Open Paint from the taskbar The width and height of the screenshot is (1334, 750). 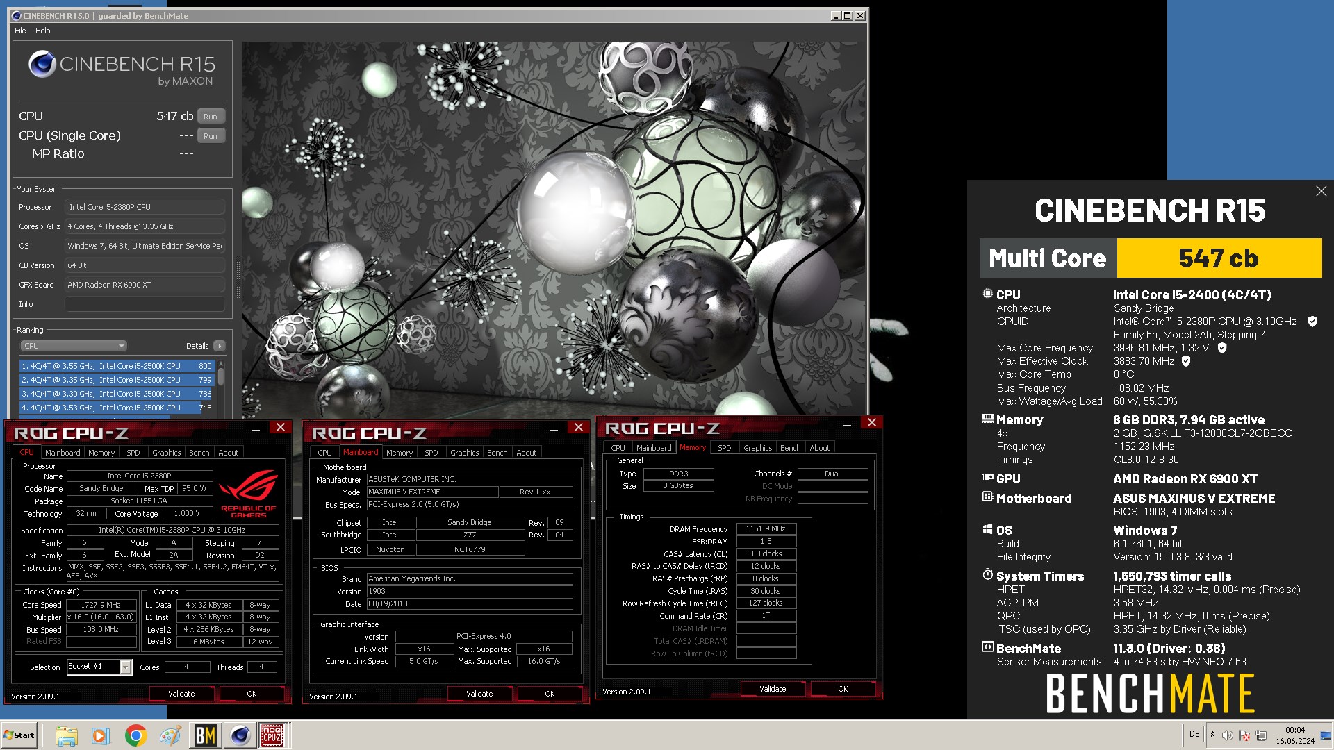pyautogui.click(x=170, y=735)
